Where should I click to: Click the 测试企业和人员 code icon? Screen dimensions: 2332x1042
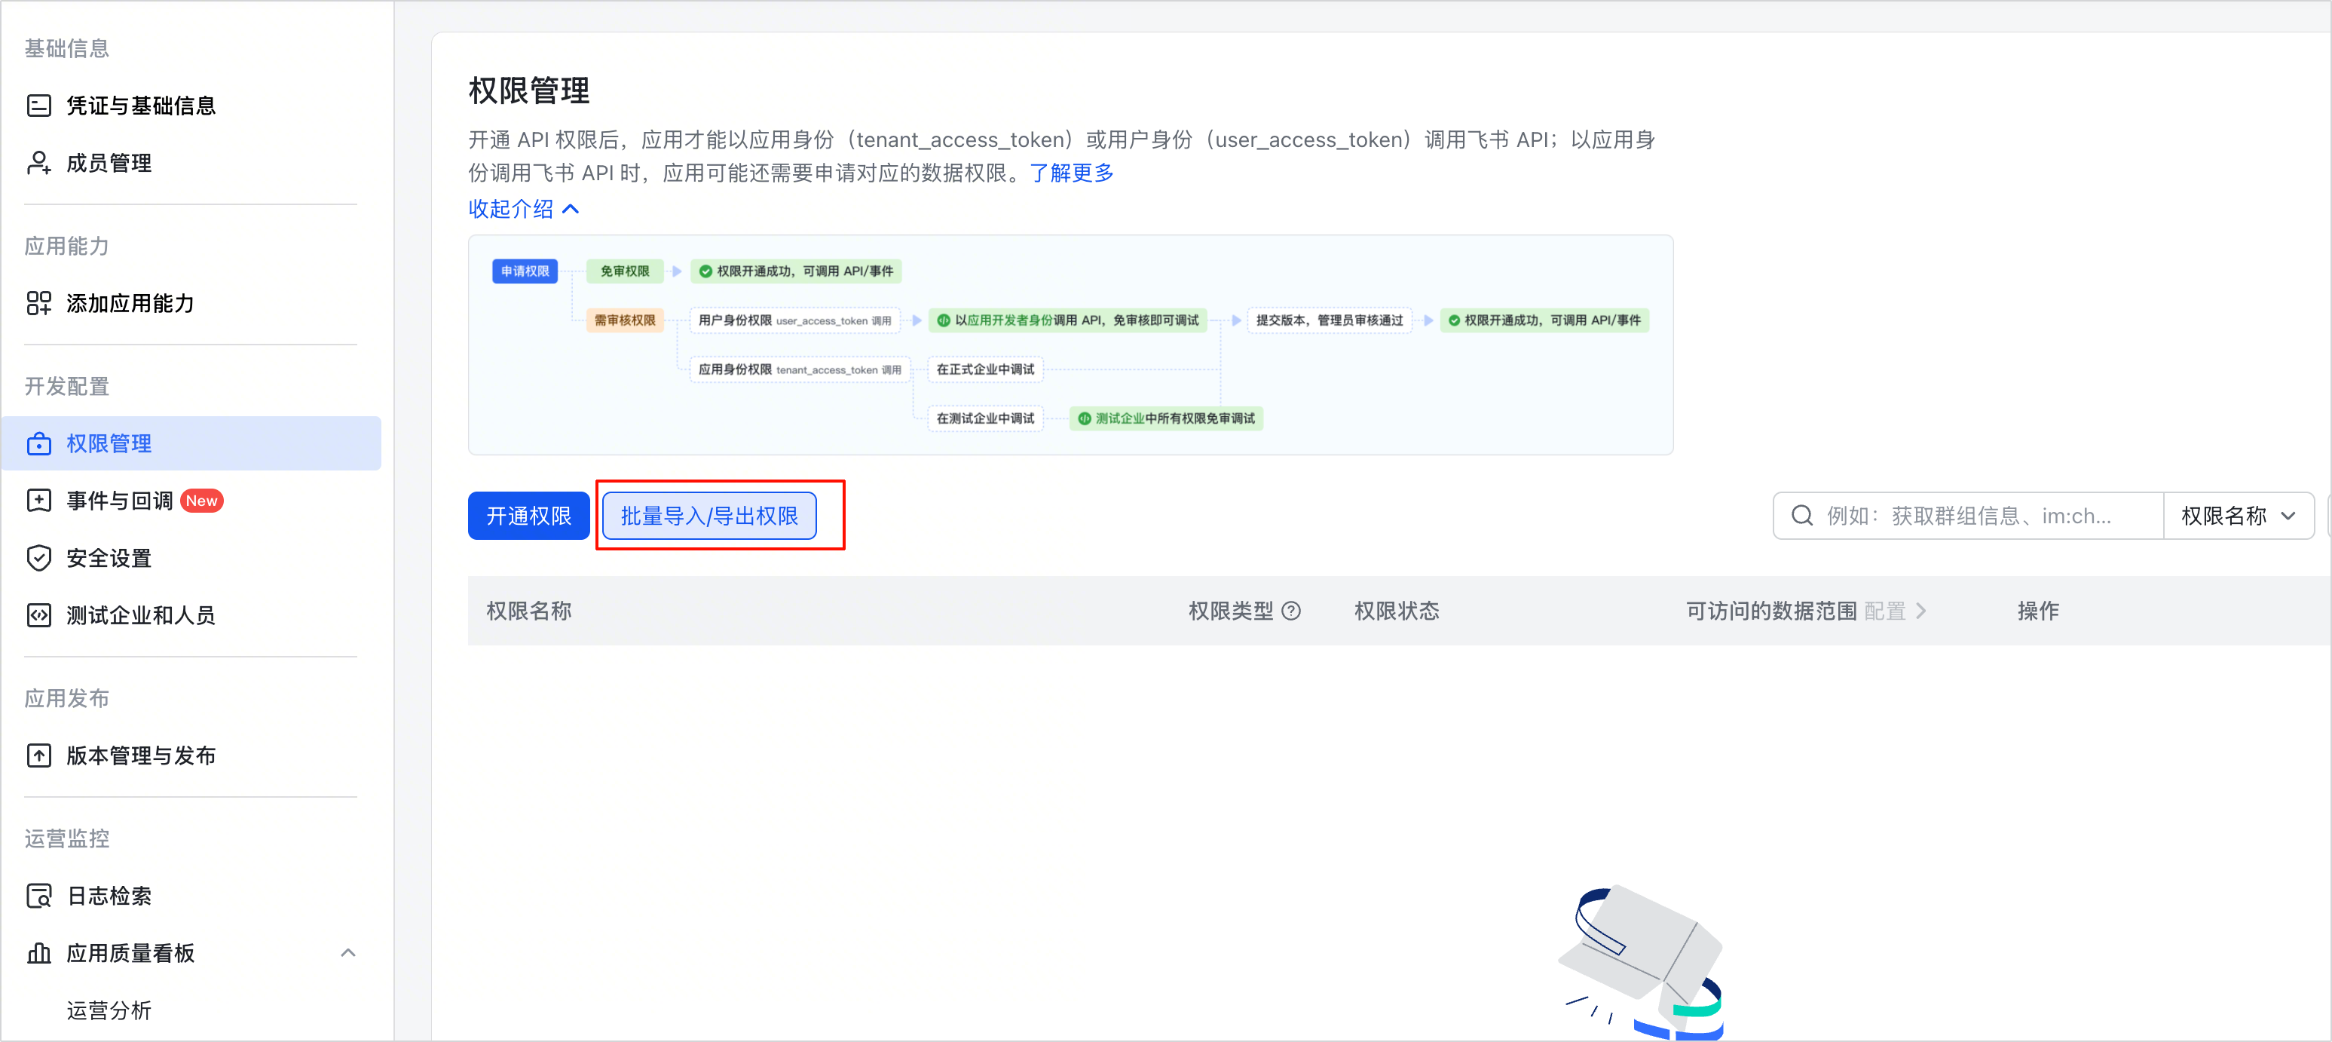point(39,615)
